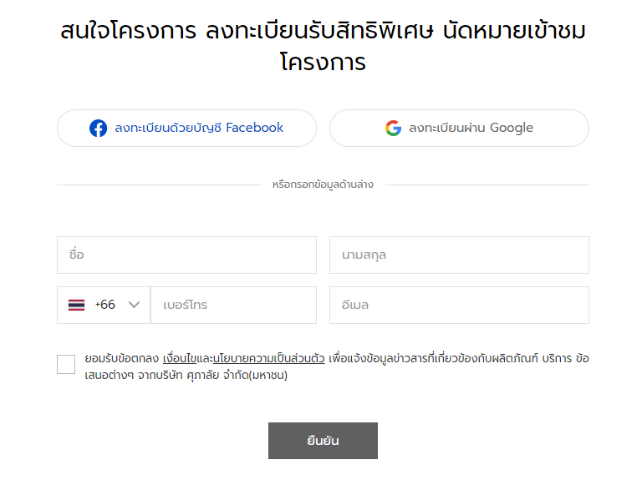The width and height of the screenshot is (642, 485).
Task: Select the อีเมล email input field
Action: tap(459, 305)
